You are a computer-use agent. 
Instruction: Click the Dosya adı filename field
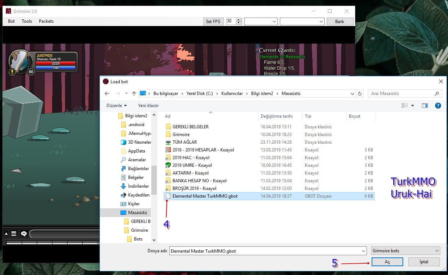(268, 251)
